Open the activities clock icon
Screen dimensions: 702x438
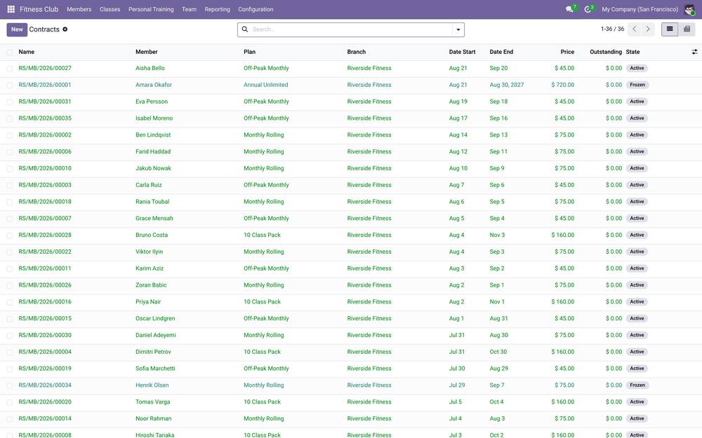point(588,9)
